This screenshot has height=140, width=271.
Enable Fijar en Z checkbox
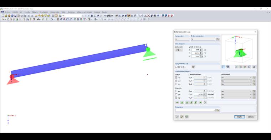click(176, 67)
